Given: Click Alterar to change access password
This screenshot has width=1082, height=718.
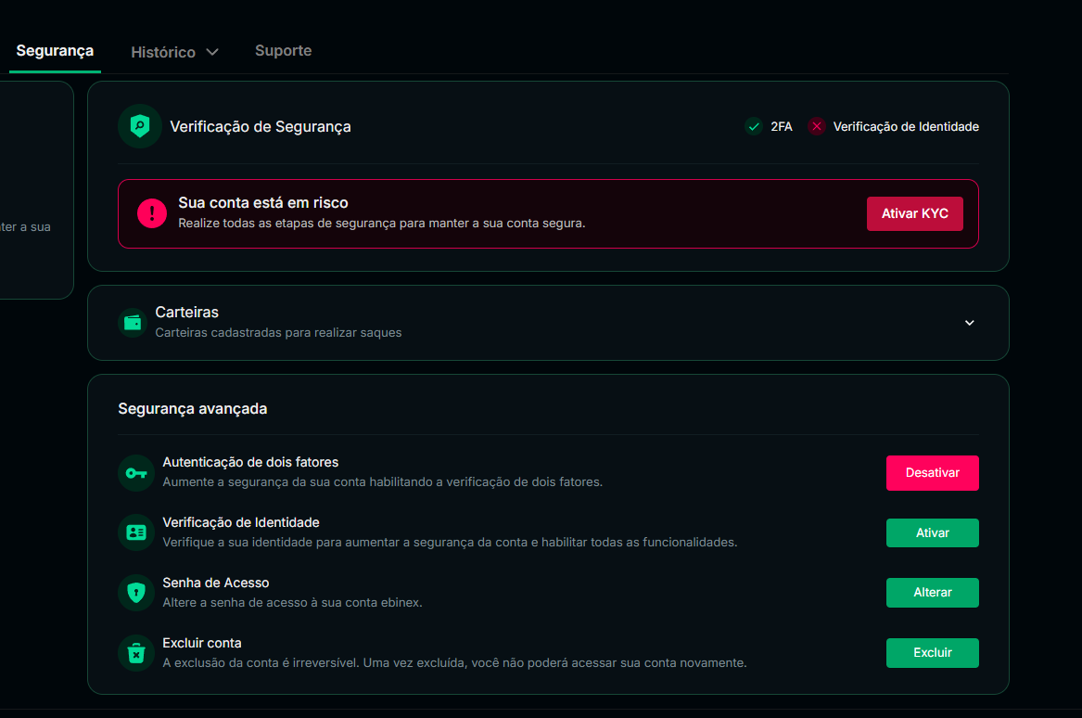Looking at the screenshot, I should pos(932,593).
